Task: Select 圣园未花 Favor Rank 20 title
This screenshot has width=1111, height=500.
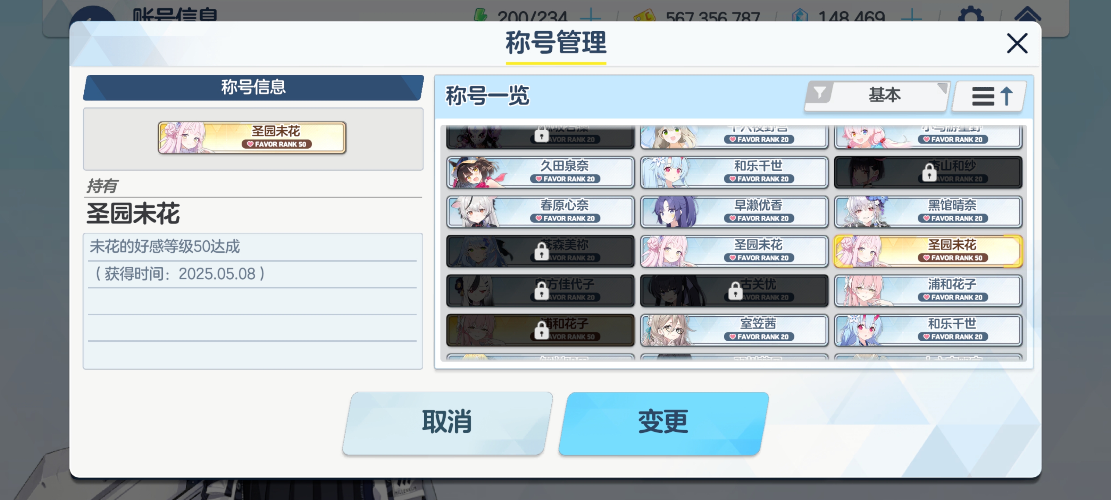Action: tap(734, 251)
